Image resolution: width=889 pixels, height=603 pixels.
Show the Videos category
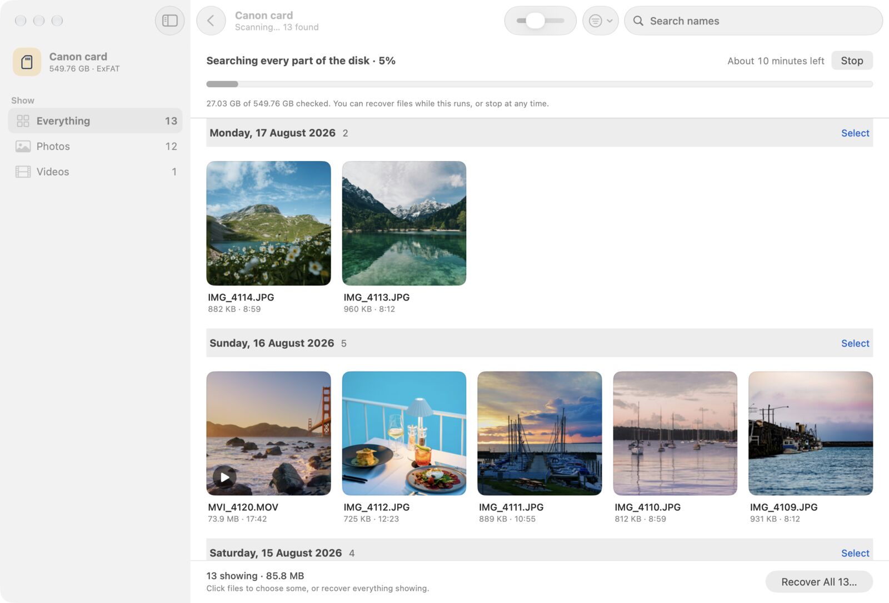tap(96, 172)
